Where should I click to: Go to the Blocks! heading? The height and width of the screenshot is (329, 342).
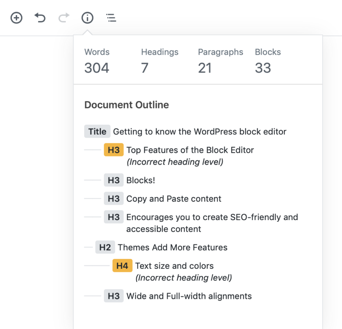tap(141, 180)
